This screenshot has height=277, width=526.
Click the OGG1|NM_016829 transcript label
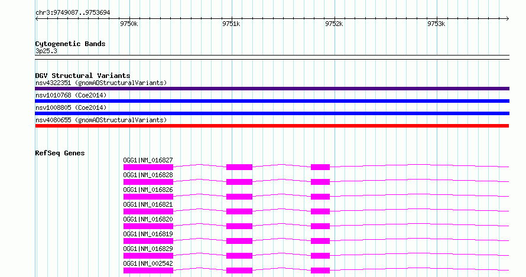click(148, 249)
